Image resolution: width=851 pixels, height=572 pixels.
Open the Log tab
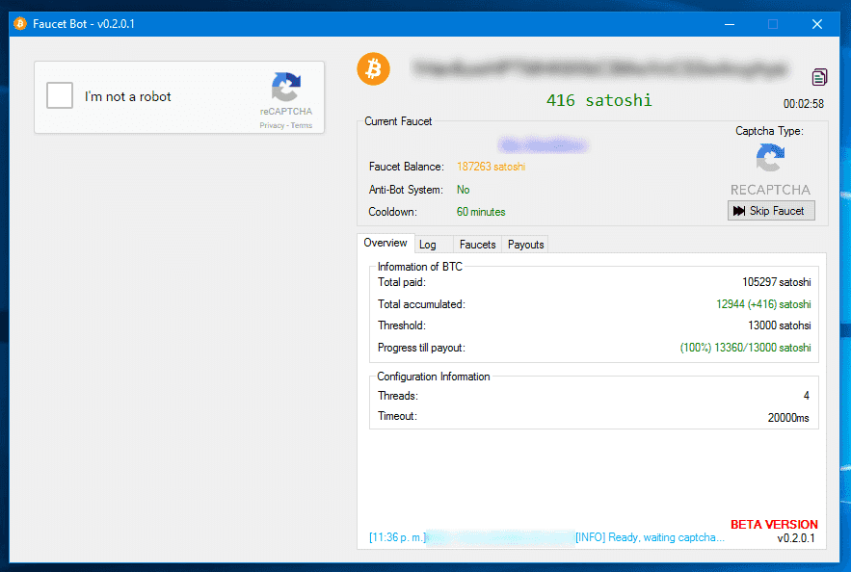[428, 245]
